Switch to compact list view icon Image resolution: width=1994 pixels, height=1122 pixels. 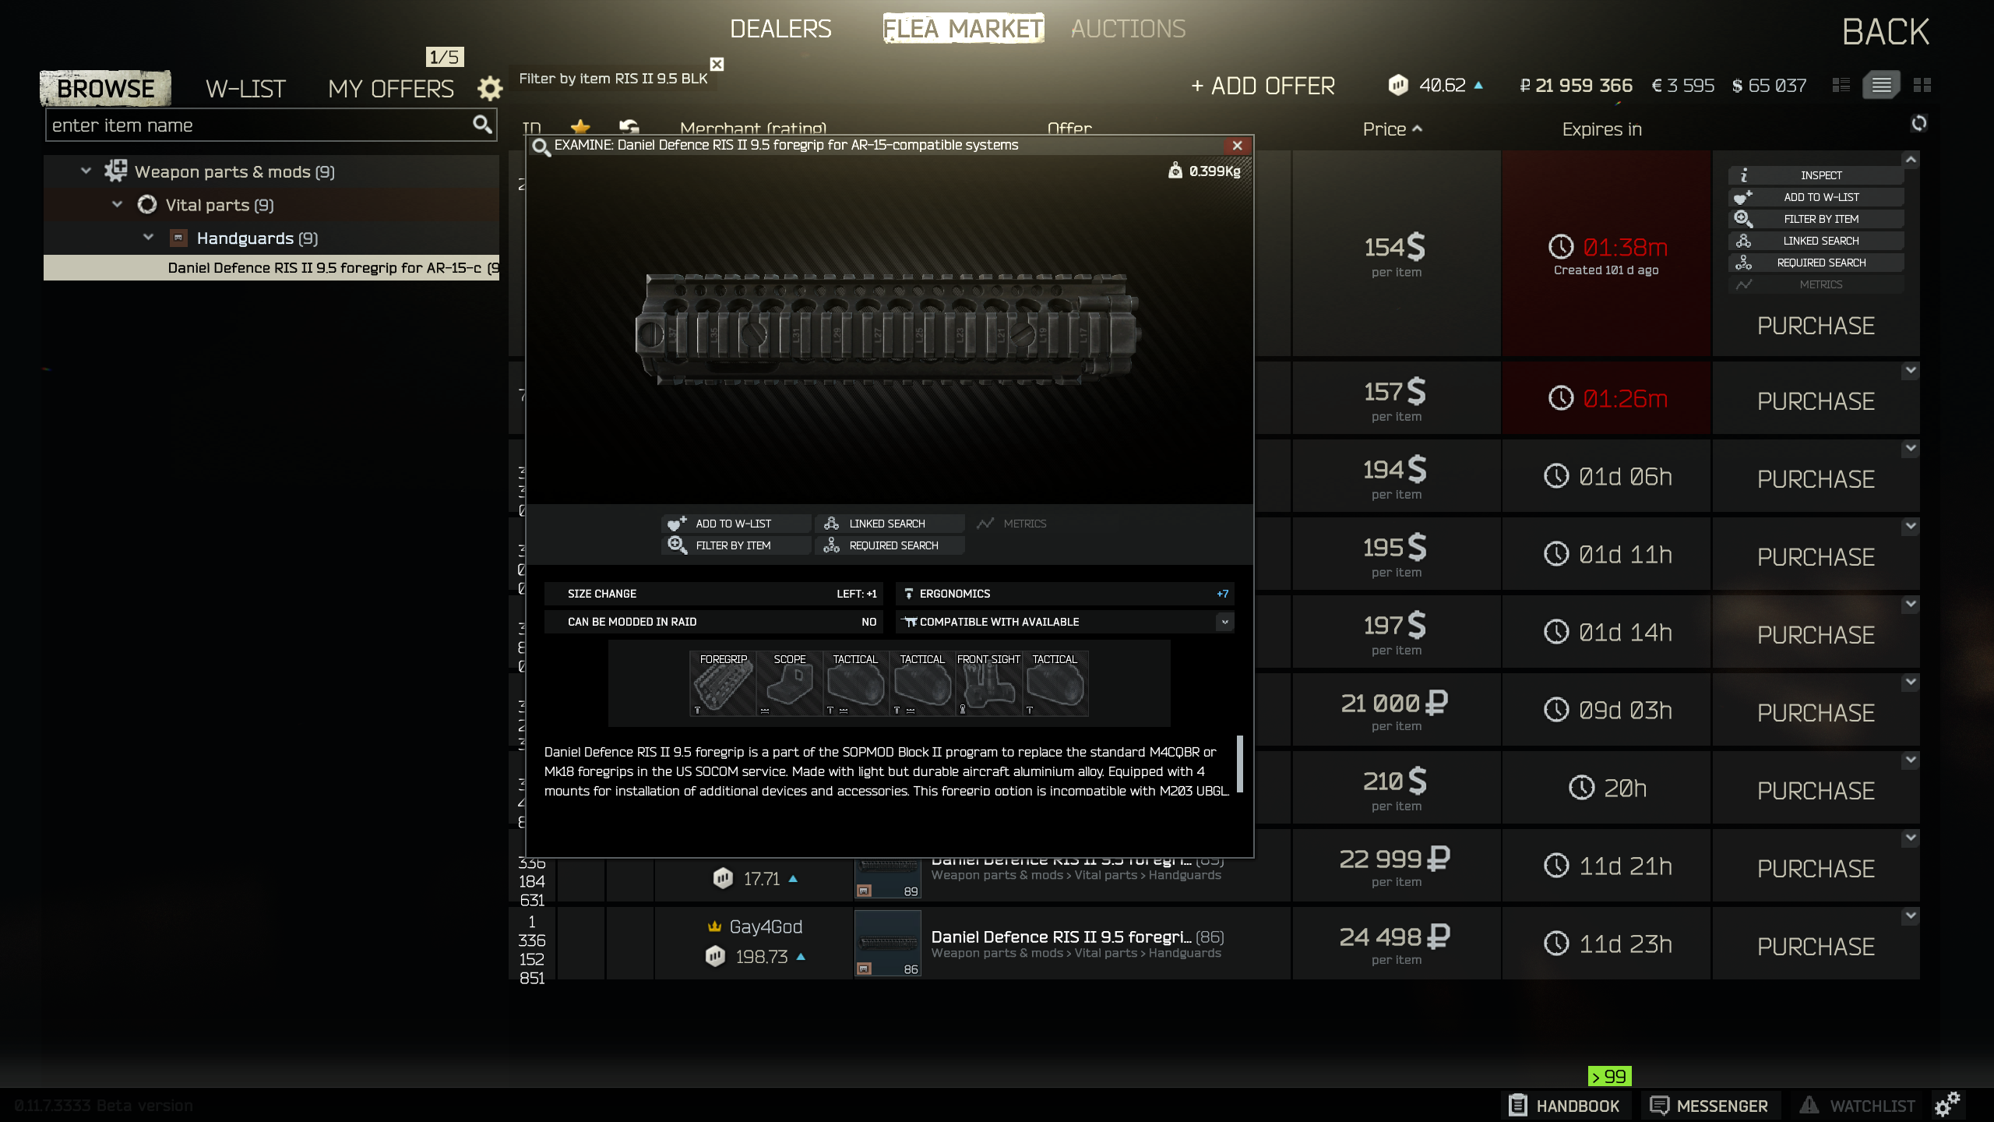click(x=1841, y=85)
